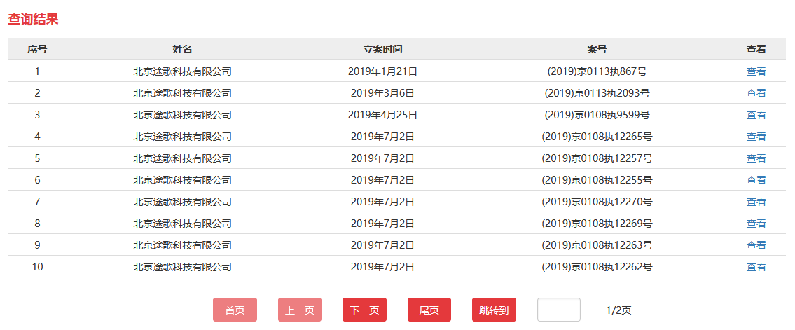Open 查看 for case 京0113执2093号
Screen dimensions: 795x330
pos(756,92)
